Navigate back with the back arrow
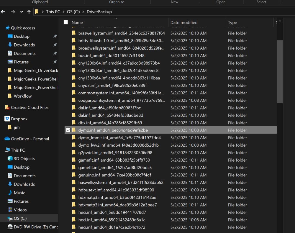Viewport: 295px width, 233px height. 3,12
